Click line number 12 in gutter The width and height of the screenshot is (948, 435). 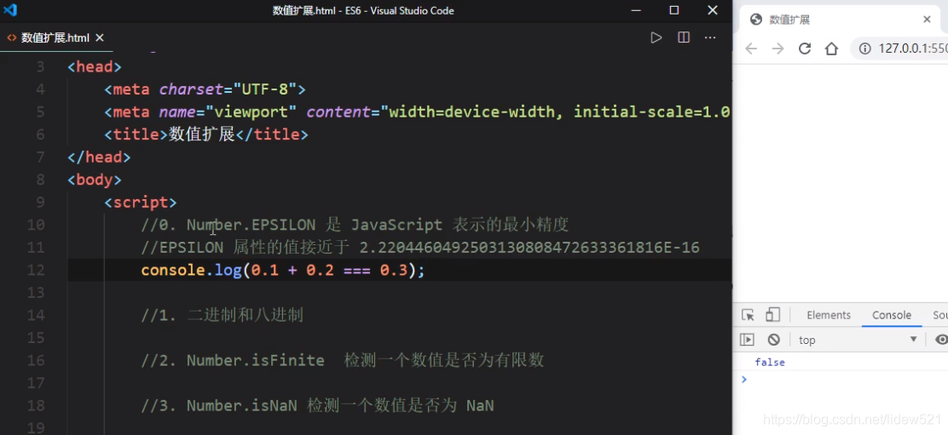[37, 270]
